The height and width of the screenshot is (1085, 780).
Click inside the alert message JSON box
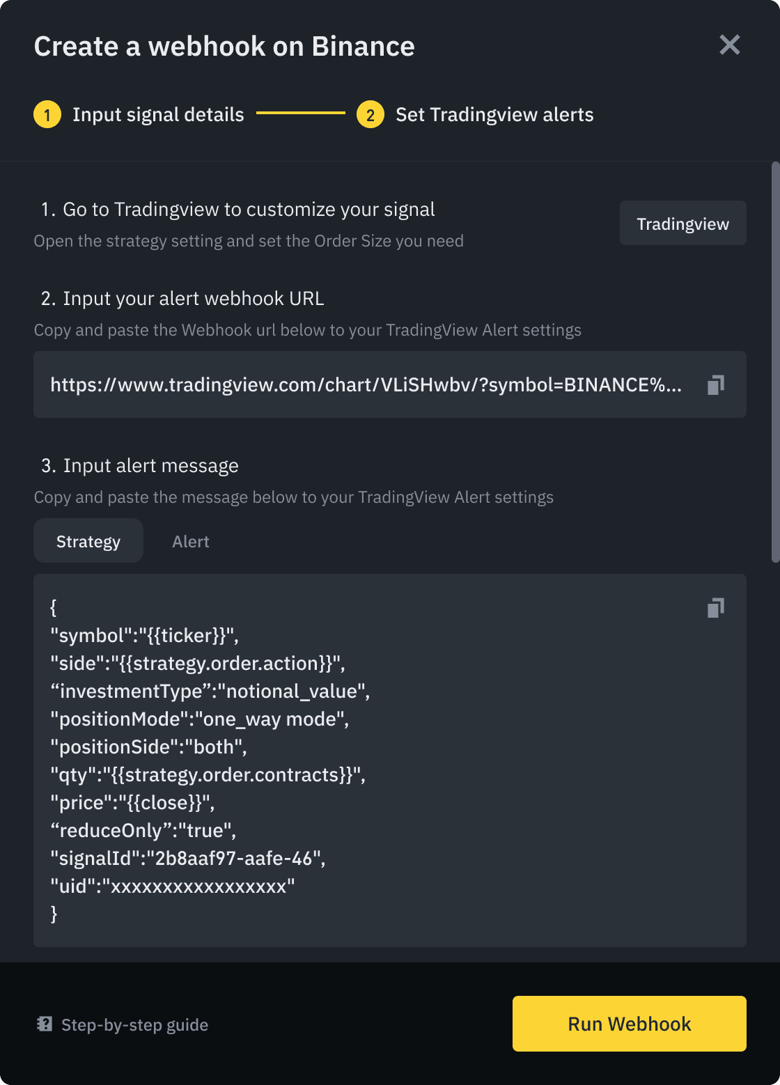coord(390,760)
